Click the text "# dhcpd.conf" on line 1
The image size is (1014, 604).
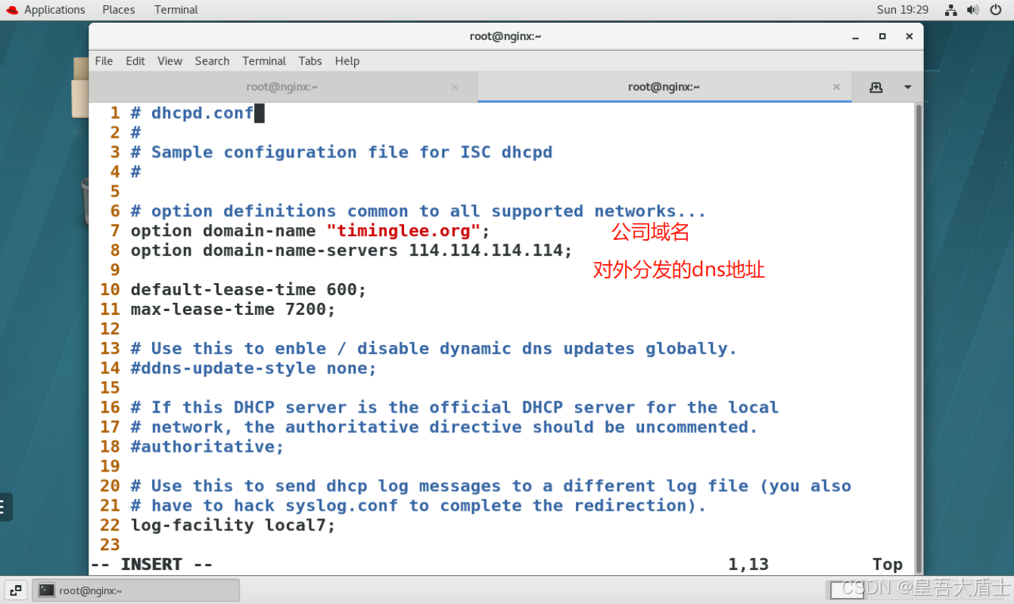192,113
